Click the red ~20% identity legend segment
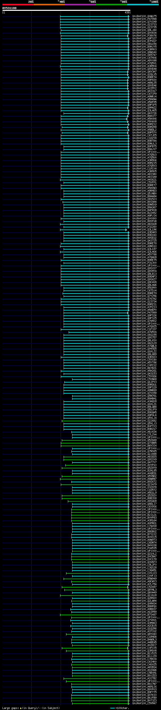This screenshot has width=161, height=710. 18,5
